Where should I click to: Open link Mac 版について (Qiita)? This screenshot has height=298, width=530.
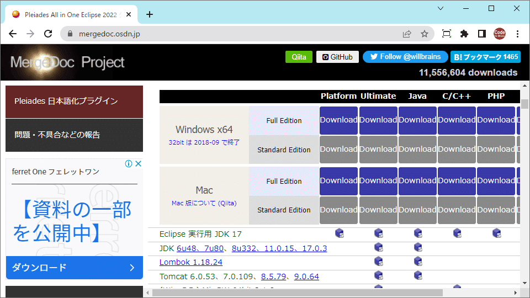tap(204, 203)
